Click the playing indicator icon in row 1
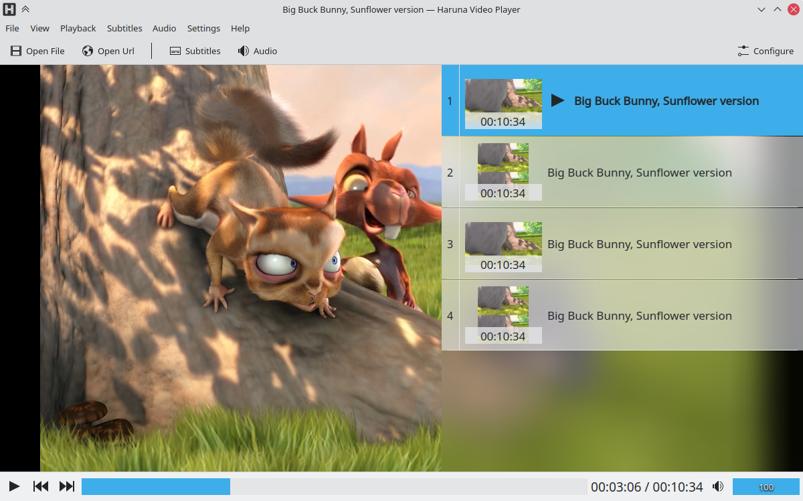The width and height of the screenshot is (803, 501). tap(557, 101)
